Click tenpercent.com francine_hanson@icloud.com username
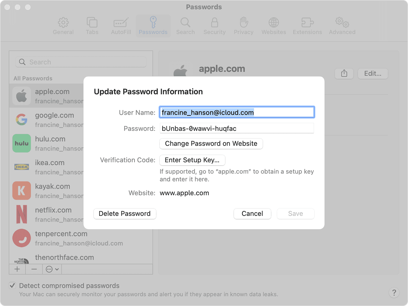The image size is (408, 306). pos(79,243)
